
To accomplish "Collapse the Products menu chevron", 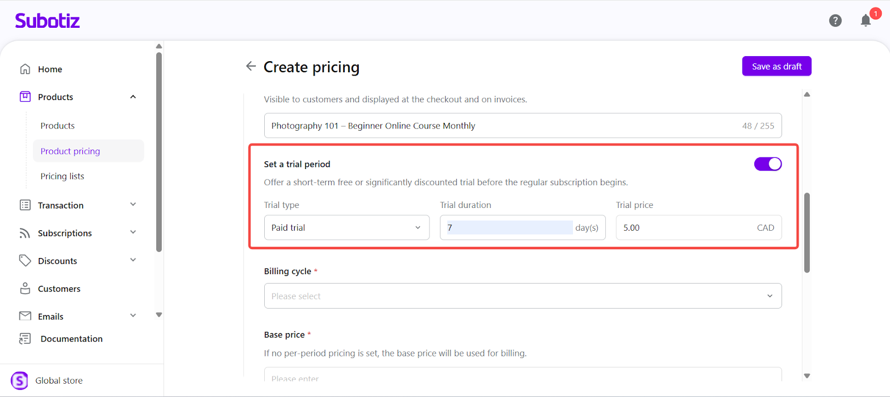I will (x=133, y=97).
